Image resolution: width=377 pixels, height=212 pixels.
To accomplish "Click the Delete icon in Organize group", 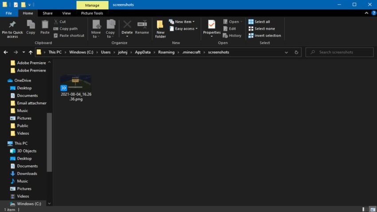I will pyautogui.click(x=127, y=25).
